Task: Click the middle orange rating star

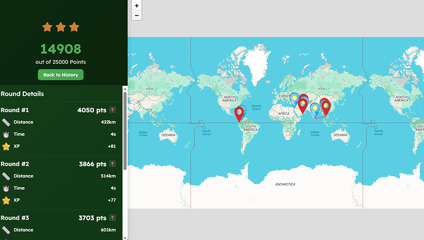Action: click(x=61, y=27)
